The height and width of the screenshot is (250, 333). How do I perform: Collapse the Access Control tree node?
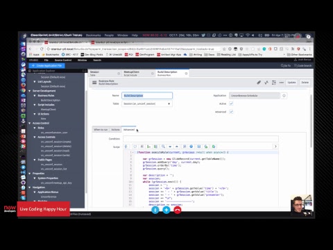click(29, 123)
